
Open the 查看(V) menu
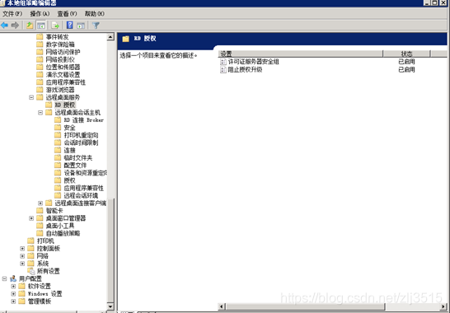(67, 13)
